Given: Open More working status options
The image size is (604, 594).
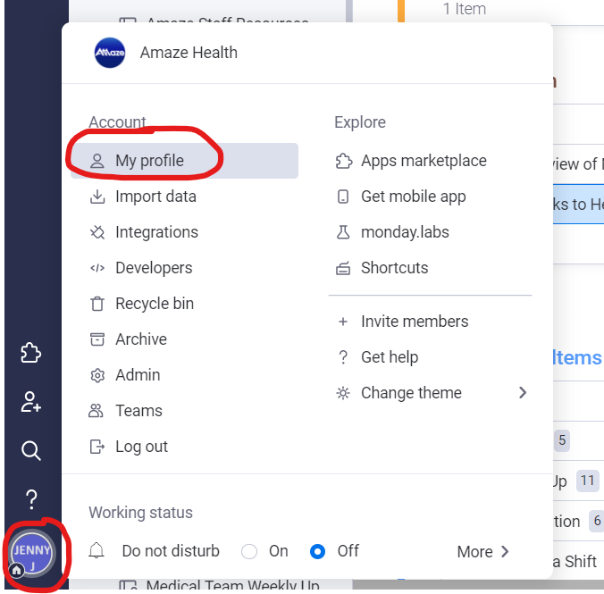Looking at the screenshot, I should pos(482,552).
